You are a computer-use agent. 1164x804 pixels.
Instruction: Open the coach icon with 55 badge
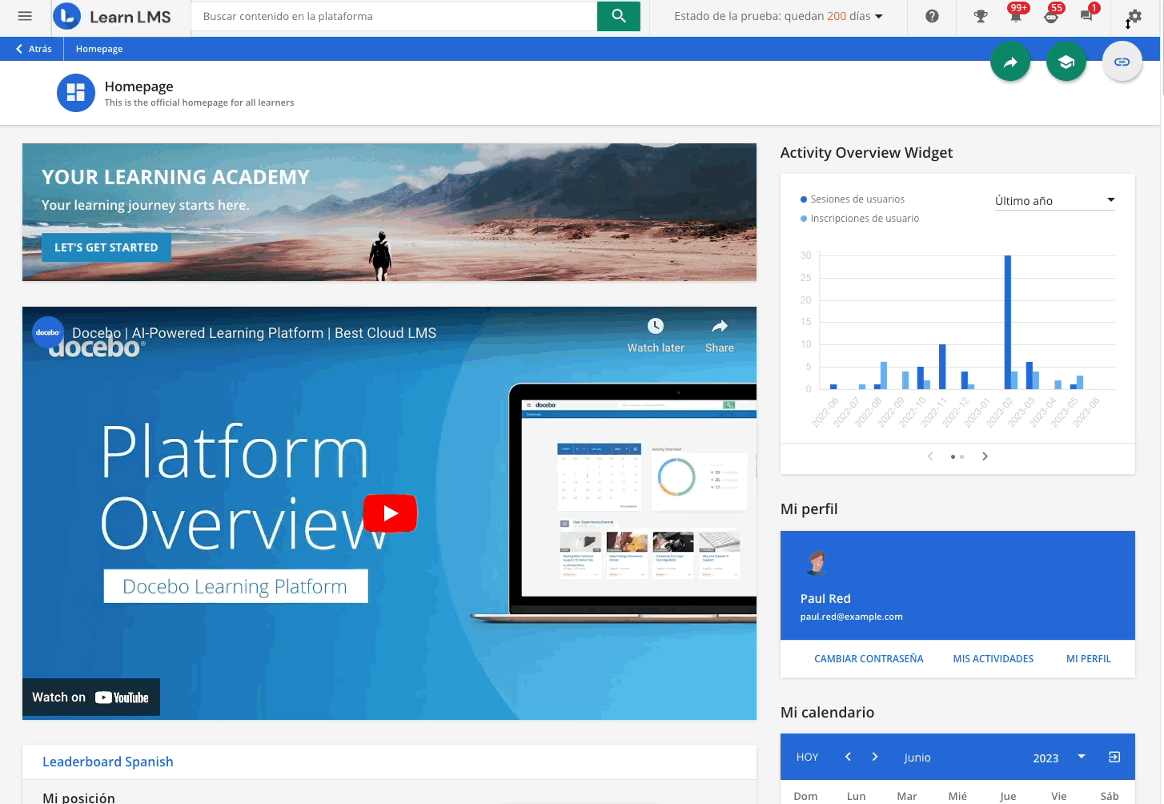point(1052,16)
